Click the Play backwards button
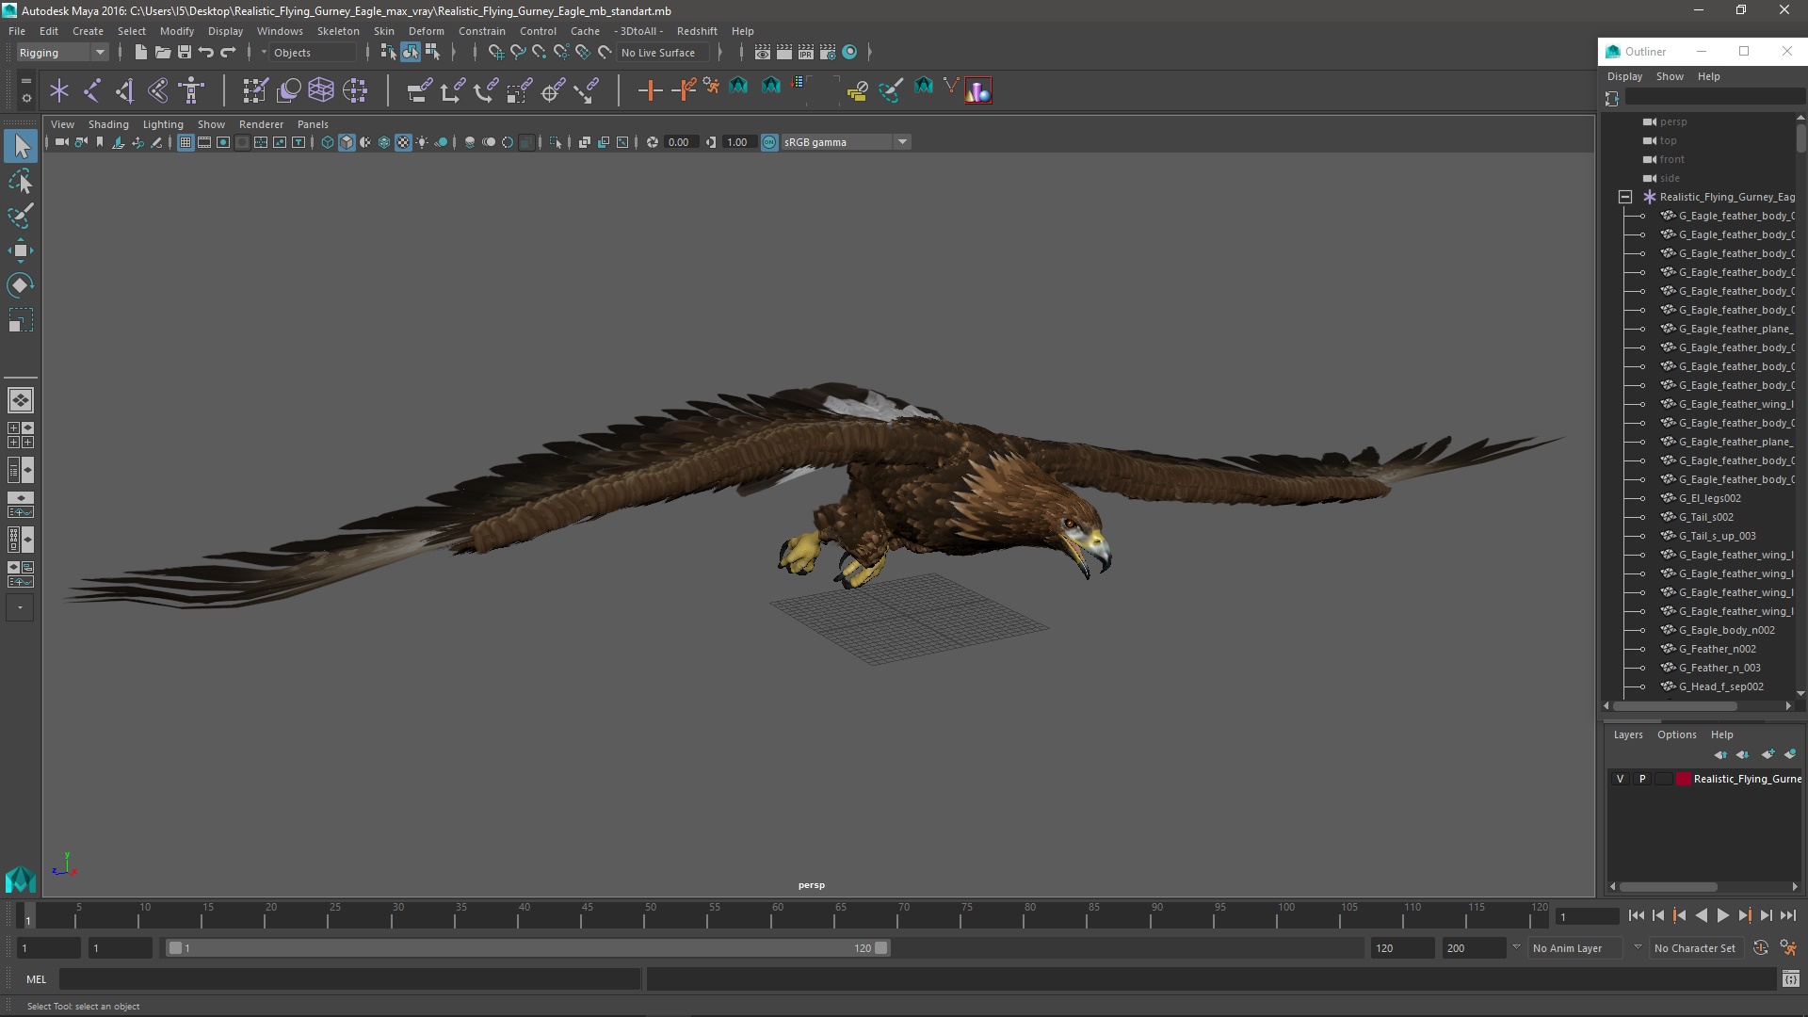 [1701, 915]
